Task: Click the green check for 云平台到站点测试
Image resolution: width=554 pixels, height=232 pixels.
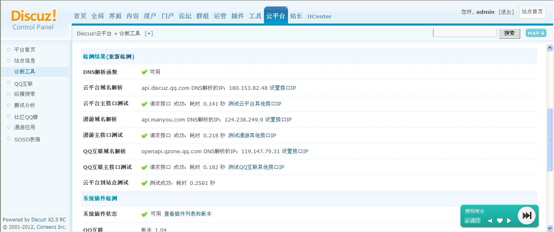Action: tap(144, 183)
